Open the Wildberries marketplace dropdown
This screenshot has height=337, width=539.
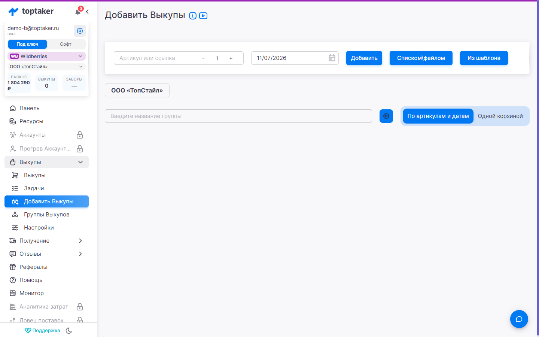click(46, 56)
